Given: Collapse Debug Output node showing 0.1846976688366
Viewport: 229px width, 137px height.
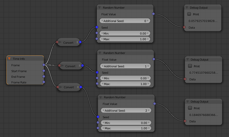Looking at the screenshot, I should tap(188, 102).
